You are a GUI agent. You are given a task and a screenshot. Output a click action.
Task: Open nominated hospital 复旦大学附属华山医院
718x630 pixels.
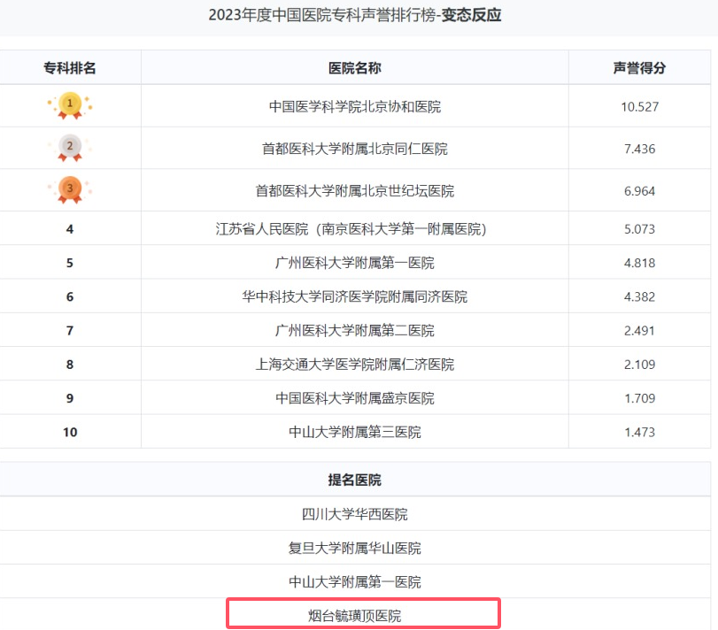tap(355, 548)
